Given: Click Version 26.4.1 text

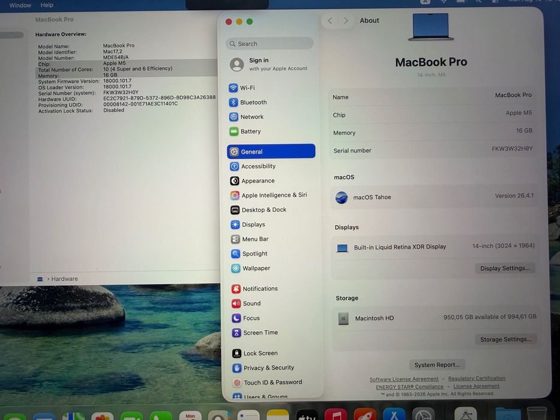Looking at the screenshot, I should (x=514, y=196).
